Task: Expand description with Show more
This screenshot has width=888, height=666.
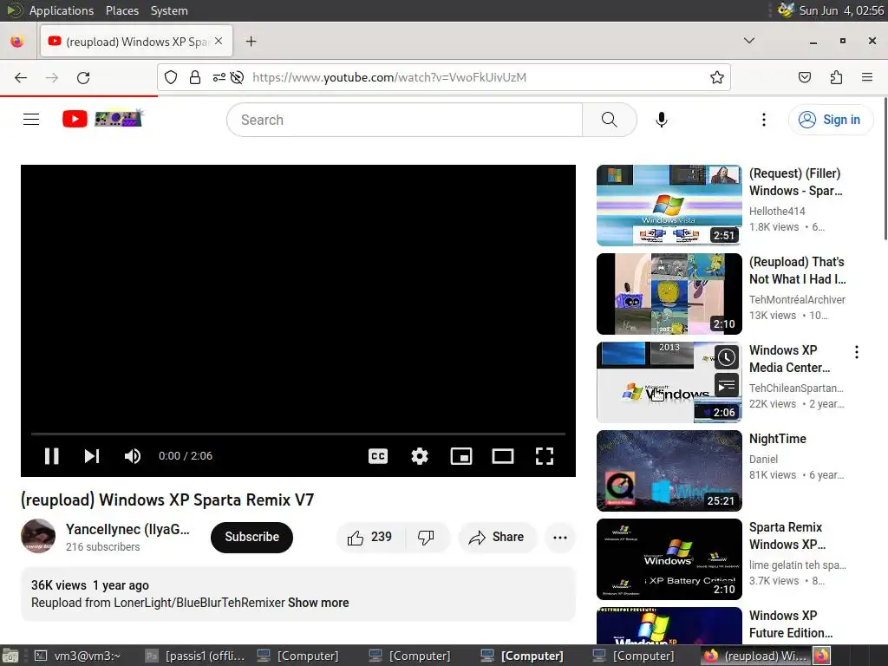Action: click(x=318, y=603)
